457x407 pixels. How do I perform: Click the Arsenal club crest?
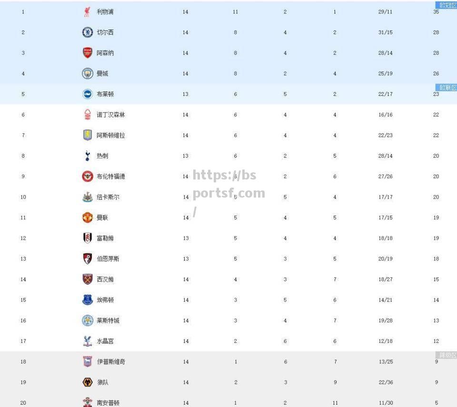coord(88,53)
